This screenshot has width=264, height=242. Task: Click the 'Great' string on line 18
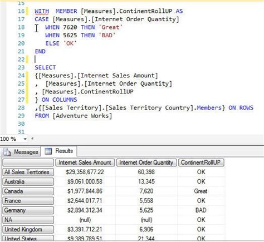click(110, 27)
